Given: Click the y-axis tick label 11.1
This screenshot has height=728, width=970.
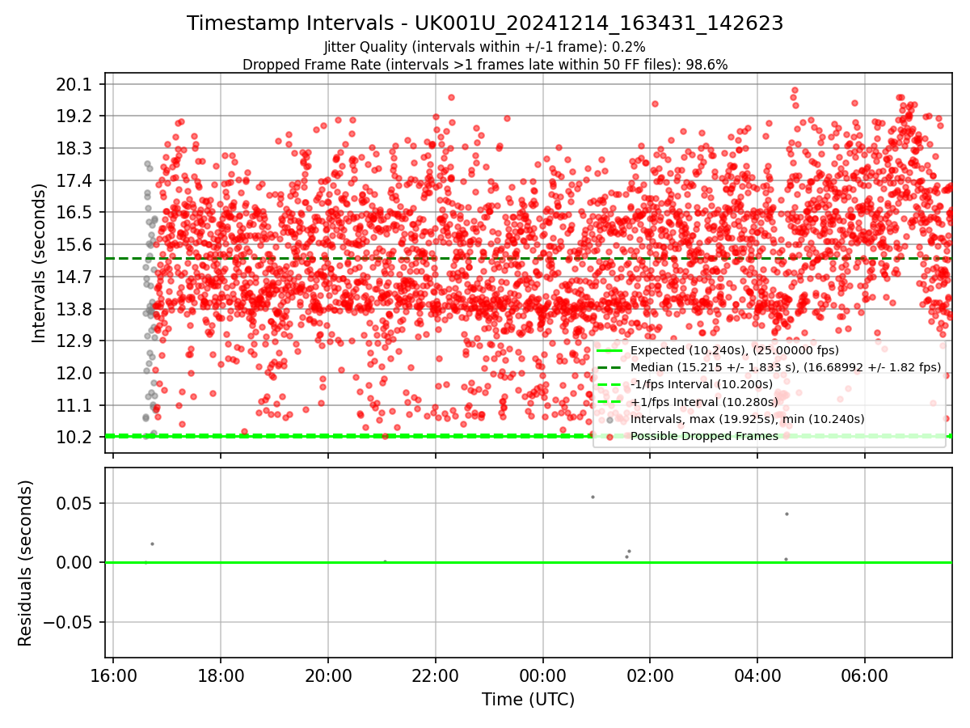Looking at the screenshot, I should tap(75, 405).
